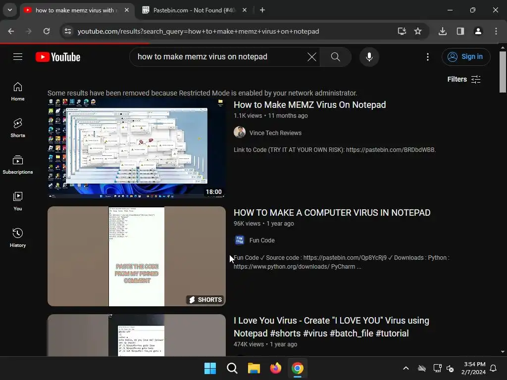Open Shorts in the sidebar

click(x=18, y=128)
